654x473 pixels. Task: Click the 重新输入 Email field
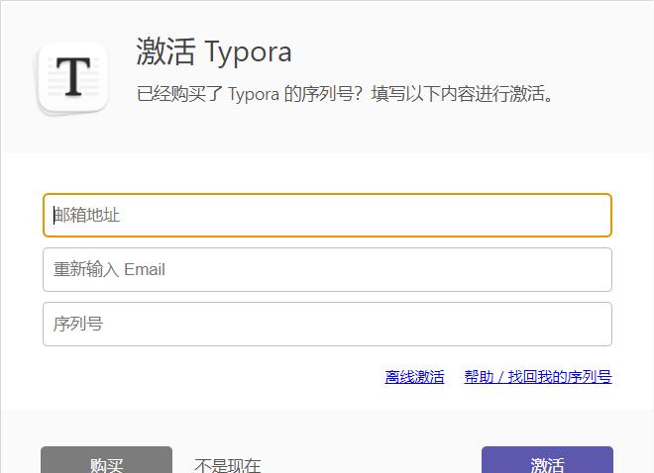[327, 269]
